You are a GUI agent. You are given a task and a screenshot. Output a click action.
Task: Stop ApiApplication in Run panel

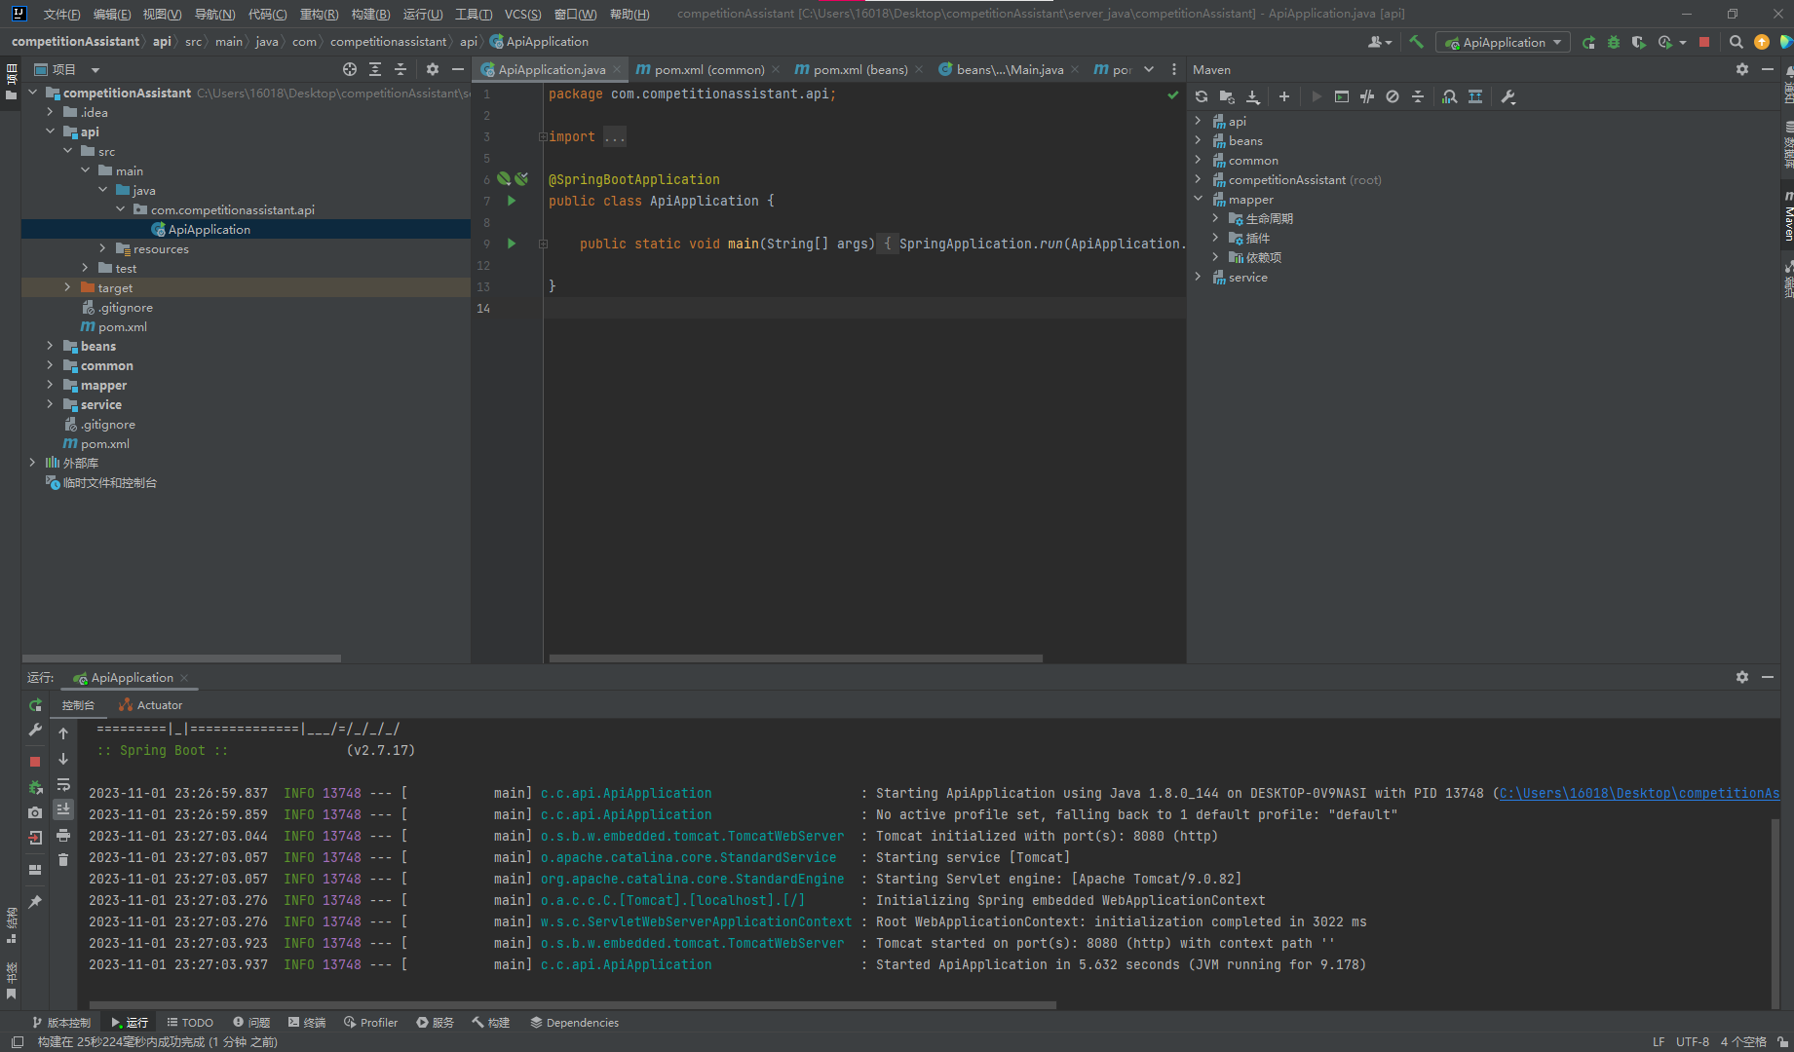pos(35,762)
